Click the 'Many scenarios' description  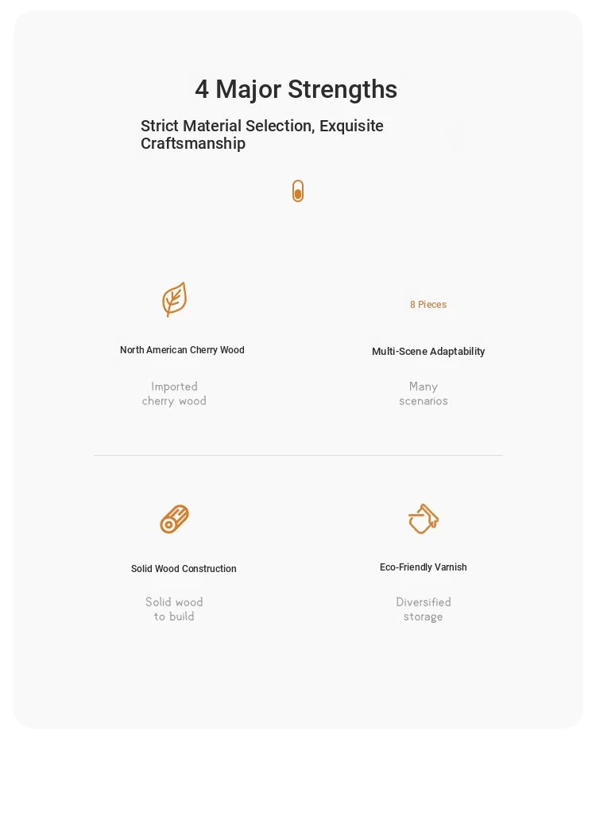[x=424, y=394]
